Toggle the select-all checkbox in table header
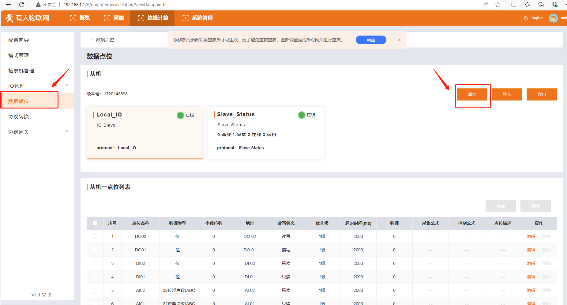The width and height of the screenshot is (567, 305). tap(95, 223)
